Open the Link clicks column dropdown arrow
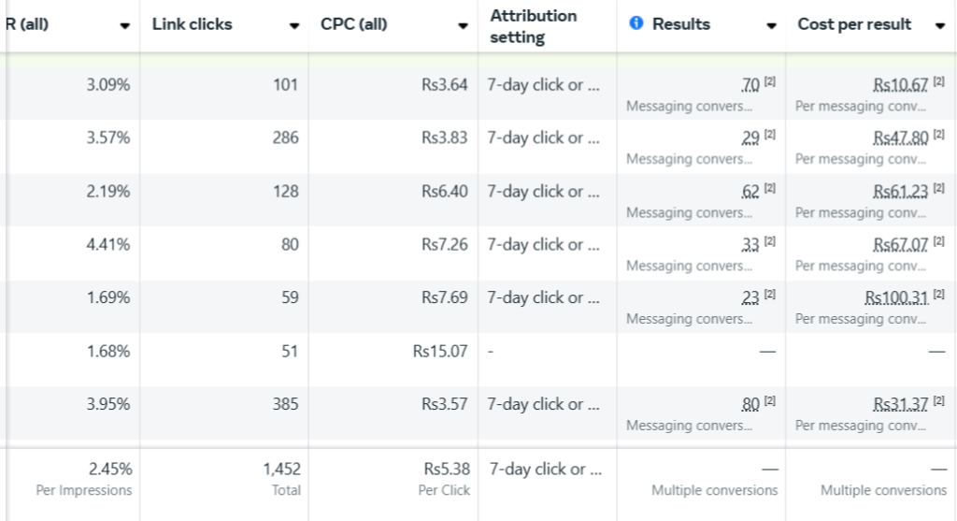 click(x=294, y=25)
